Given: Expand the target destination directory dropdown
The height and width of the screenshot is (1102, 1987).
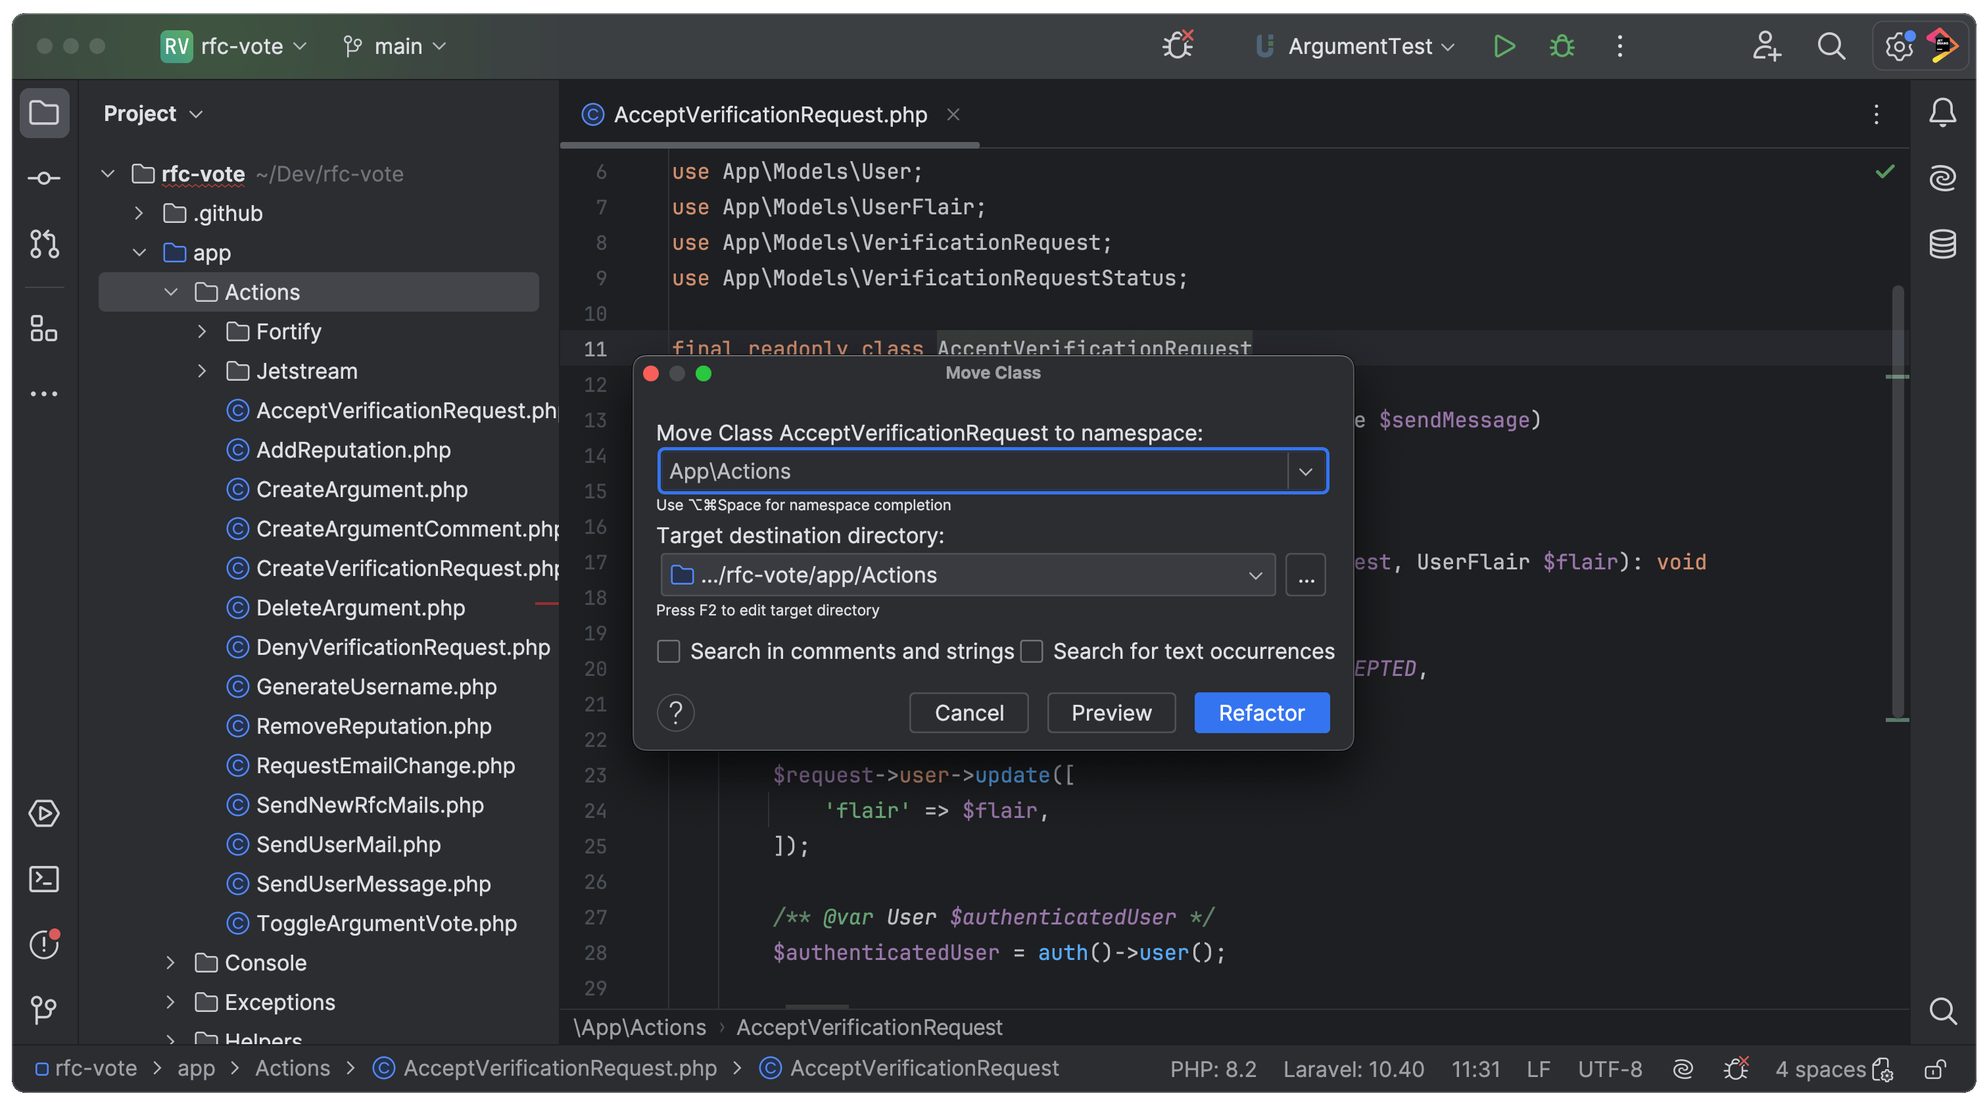Looking at the screenshot, I should (x=1255, y=575).
